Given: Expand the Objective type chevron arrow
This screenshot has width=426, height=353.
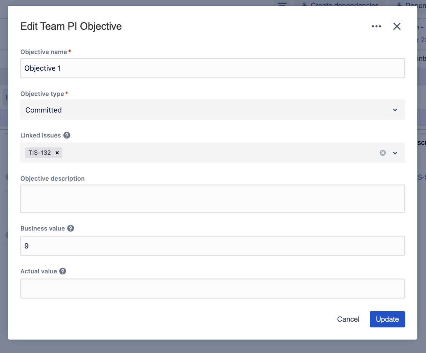Looking at the screenshot, I should (x=395, y=110).
